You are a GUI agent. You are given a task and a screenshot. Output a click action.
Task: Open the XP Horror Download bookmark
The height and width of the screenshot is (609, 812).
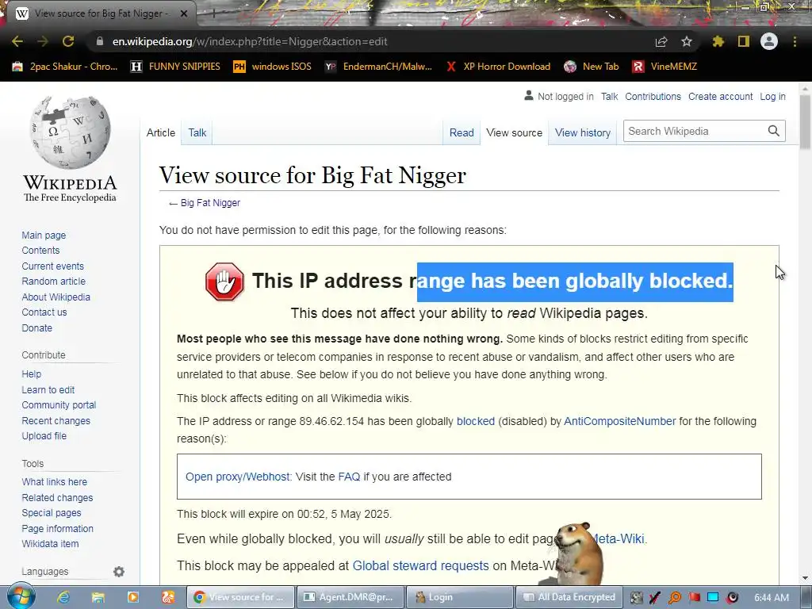pos(498,67)
